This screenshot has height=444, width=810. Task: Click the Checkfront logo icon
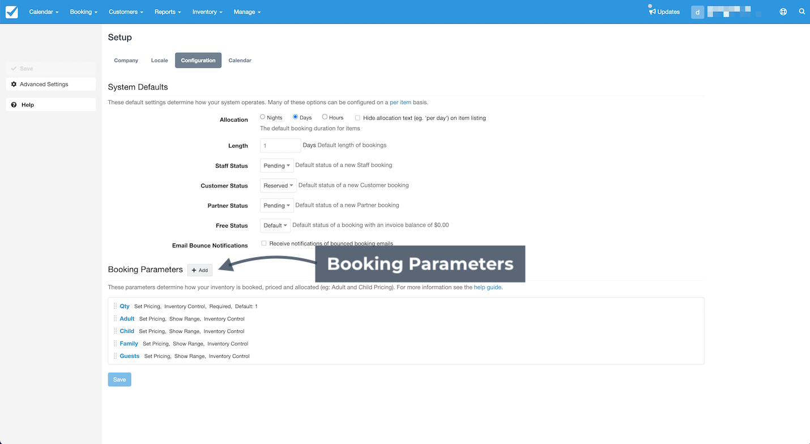11,12
